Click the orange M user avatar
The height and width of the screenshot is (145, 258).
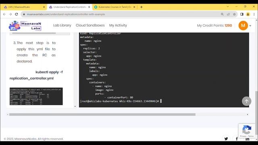tap(243, 25)
